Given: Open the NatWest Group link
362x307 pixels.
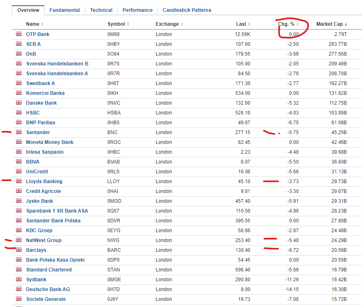Looking at the screenshot, I should 44,240.
